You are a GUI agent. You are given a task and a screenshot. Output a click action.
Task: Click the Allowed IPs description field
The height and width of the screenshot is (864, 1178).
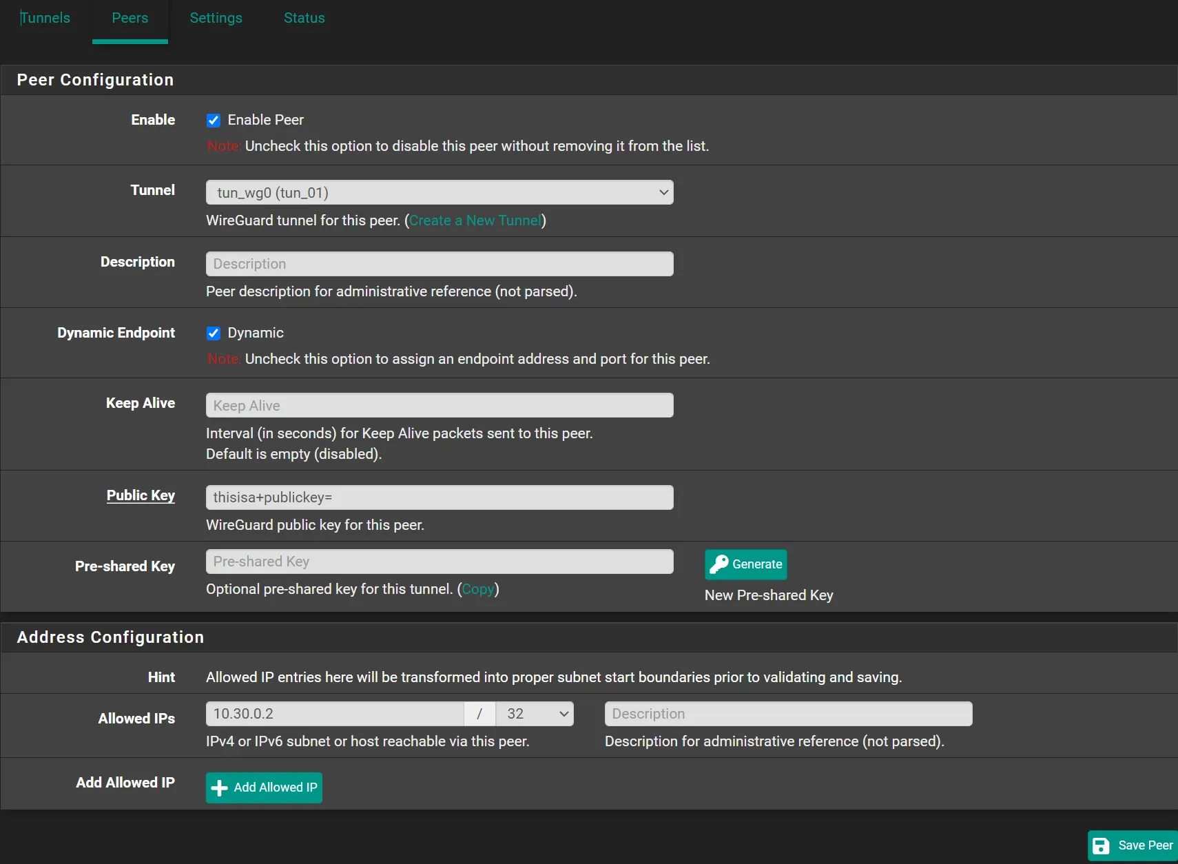click(x=788, y=714)
